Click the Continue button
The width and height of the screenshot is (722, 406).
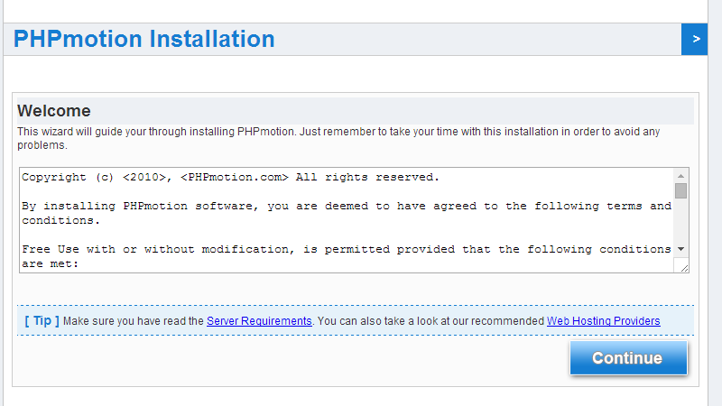coord(628,357)
